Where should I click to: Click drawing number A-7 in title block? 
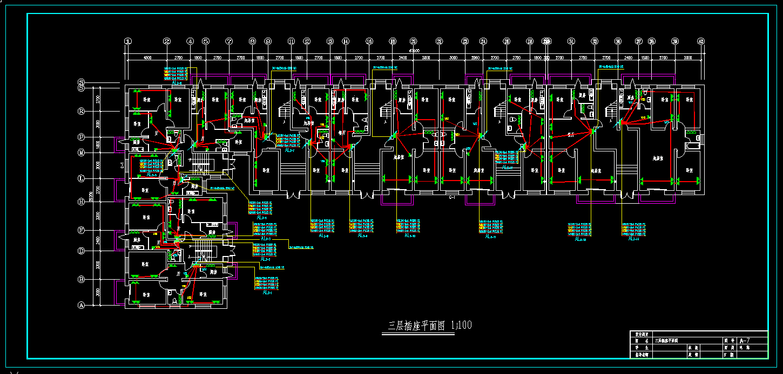tap(745, 341)
